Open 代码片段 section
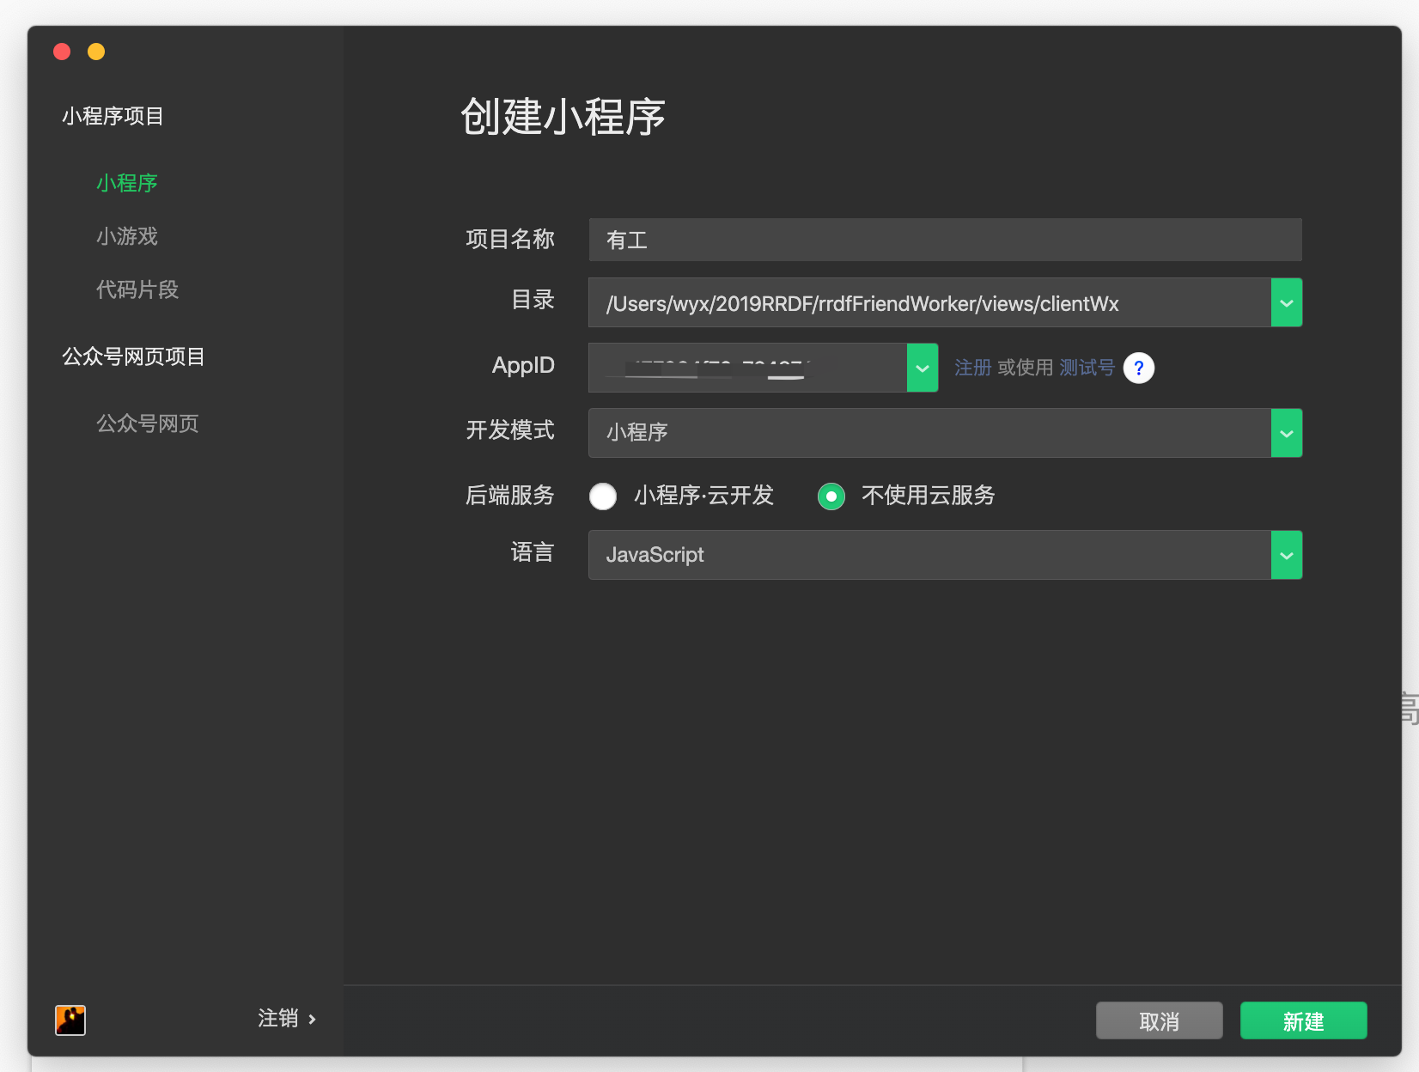 136,289
